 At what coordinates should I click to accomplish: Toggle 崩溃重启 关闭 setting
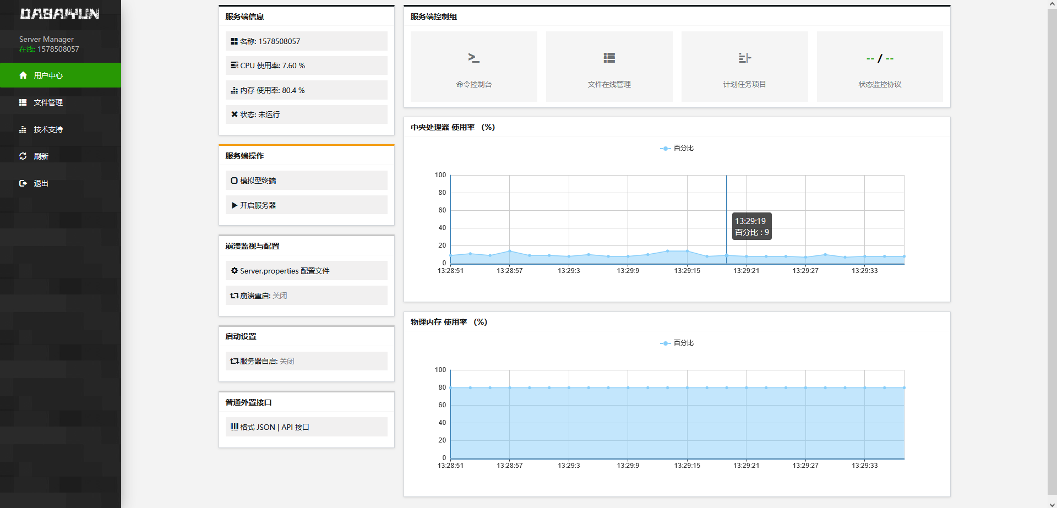pos(307,296)
